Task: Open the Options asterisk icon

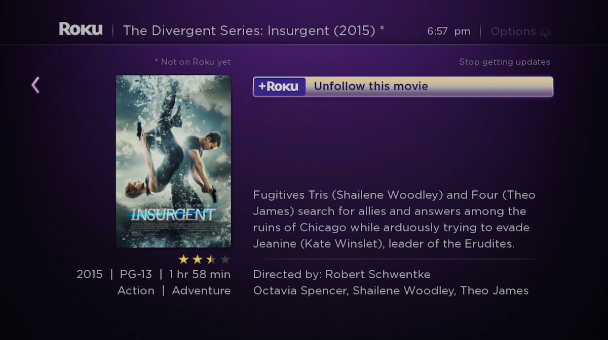Action: pos(545,31)
